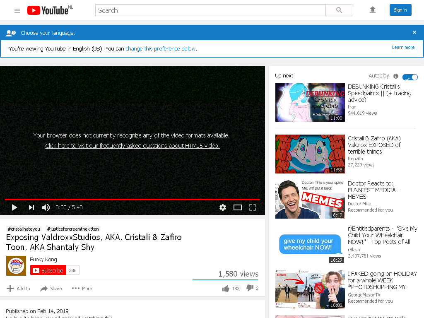Open the Add to playlist menu
Screen dimensions: 424x318
tap(18, 289)
